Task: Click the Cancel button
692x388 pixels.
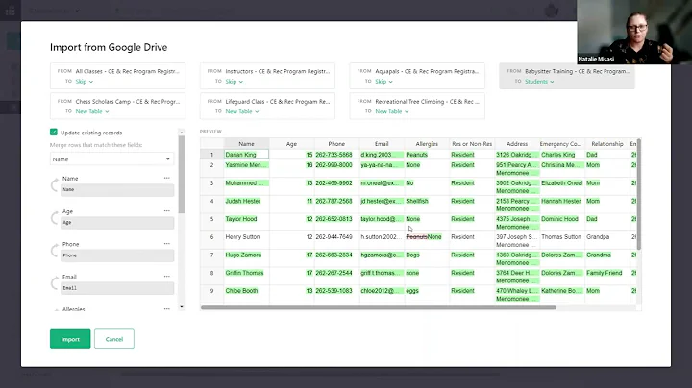Action: click(114, 339)
